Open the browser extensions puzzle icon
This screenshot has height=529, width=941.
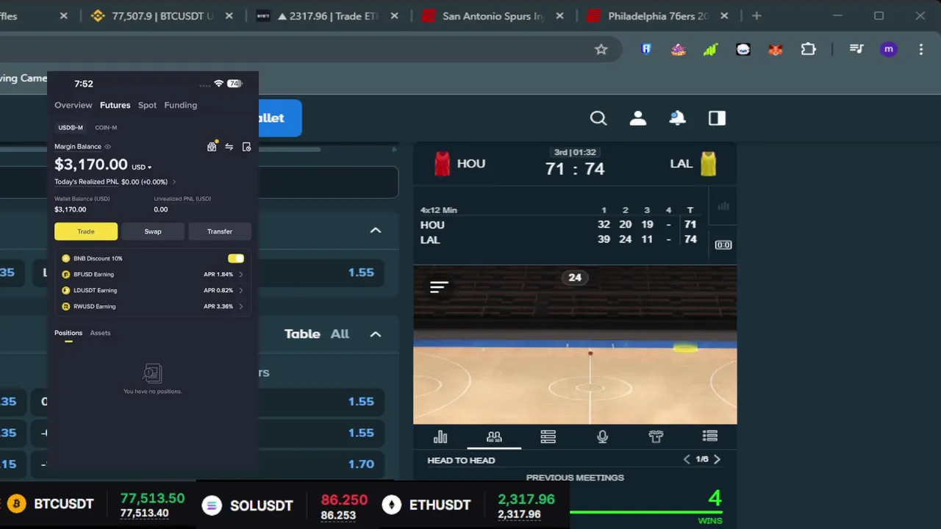(808, 49)
